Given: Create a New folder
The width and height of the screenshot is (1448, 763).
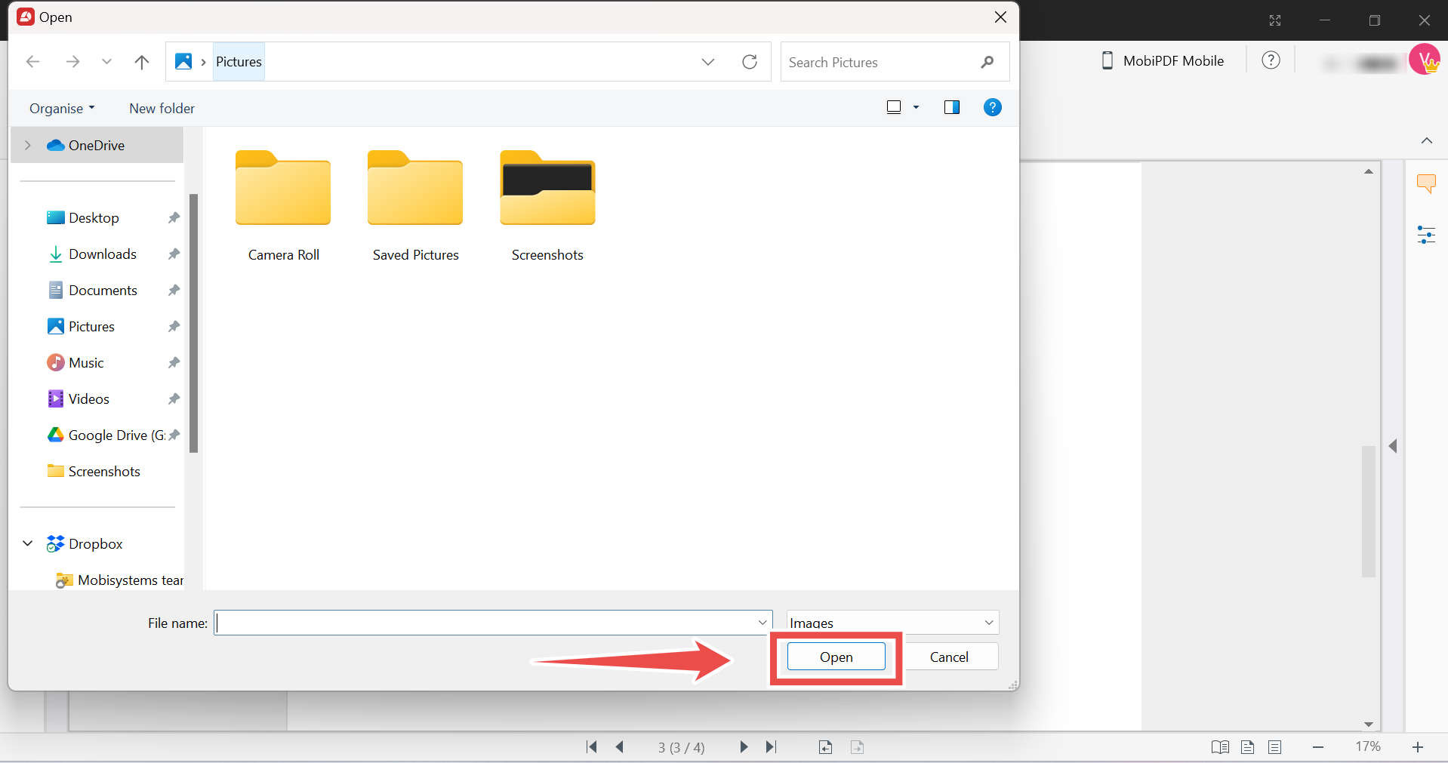Looking at the screenshot, I should tap(162, 108).
